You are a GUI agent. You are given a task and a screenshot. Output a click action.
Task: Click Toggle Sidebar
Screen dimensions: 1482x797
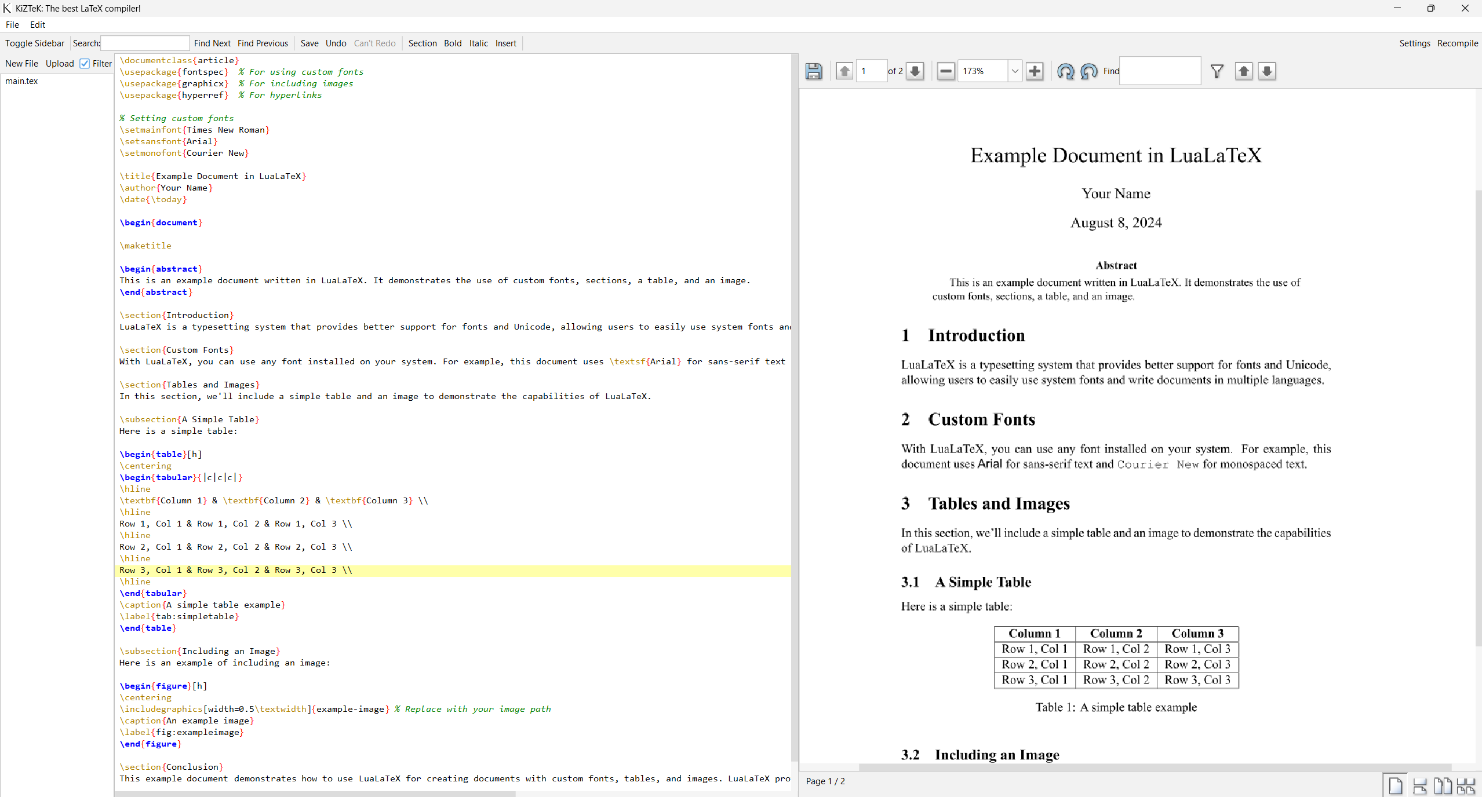[x=35, y=43]
